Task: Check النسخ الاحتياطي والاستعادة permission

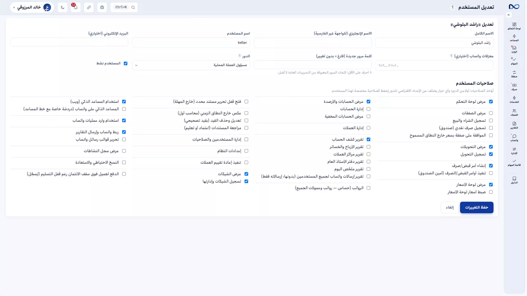Action: pos(124,162)
